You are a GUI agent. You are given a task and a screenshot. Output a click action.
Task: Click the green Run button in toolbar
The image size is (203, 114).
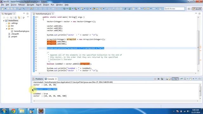[x=70, y=9]
